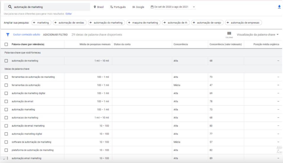Check 'plataforma de automação de marketing' checkbox
The width and height of the screenshot is (283, 163).
tap(6, 150)
